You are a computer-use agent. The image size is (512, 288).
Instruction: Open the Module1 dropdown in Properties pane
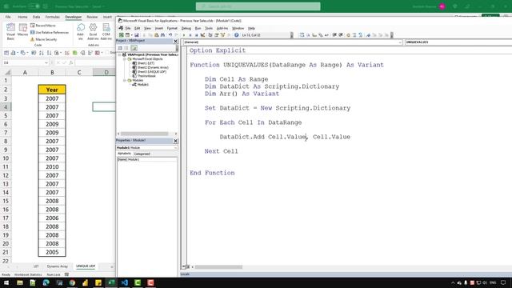point(175,148)
